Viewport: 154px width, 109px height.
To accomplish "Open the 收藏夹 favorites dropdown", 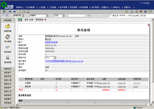I will [x=39, y=16].
